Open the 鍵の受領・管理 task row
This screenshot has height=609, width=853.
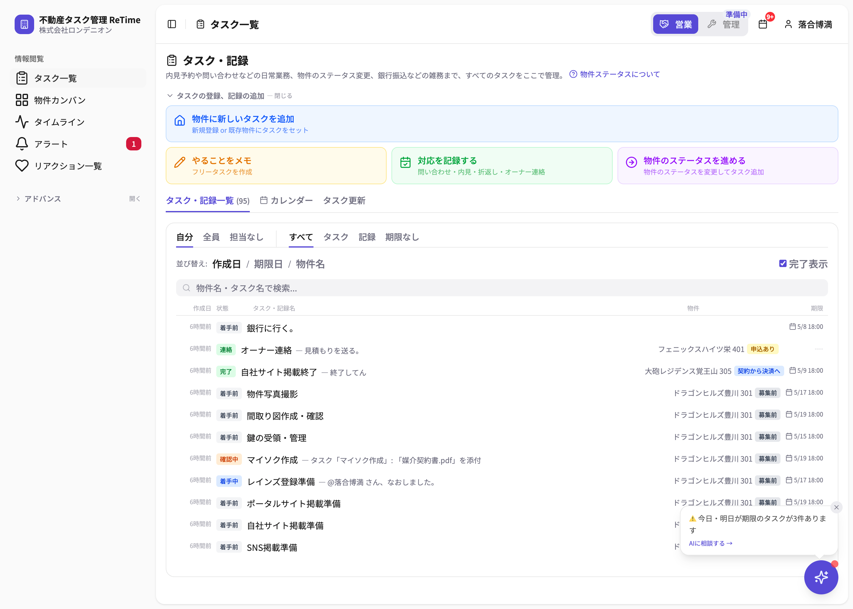click(x=502, y=438)
